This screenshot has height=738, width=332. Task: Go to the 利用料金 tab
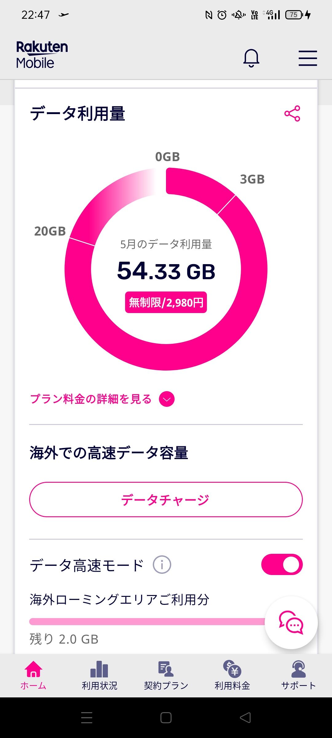(x=232, y=675)
